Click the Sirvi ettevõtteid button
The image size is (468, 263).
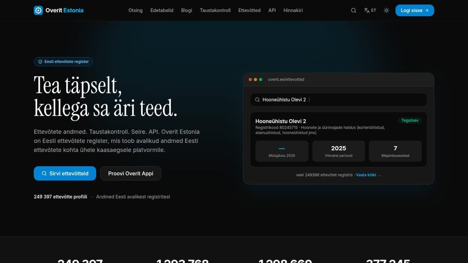coord(65,173)
